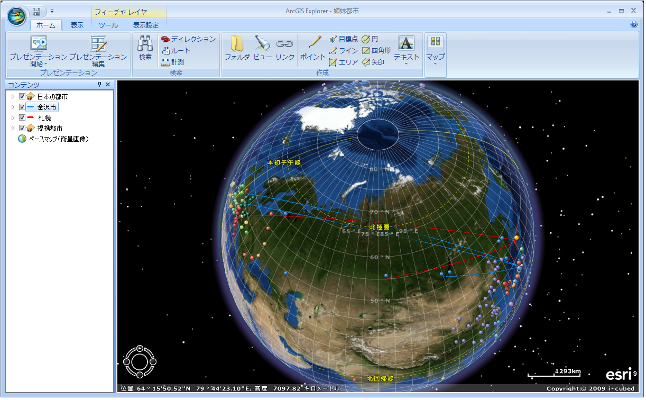Choose the 矢印 arrow tool

(x=373, y=62)
